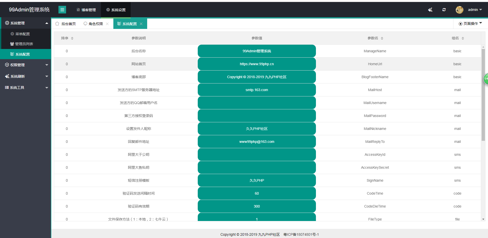Expand the 系统工具 sidebar menu
The width and height of the screenshot is (488, 238).
pos(25,88)
